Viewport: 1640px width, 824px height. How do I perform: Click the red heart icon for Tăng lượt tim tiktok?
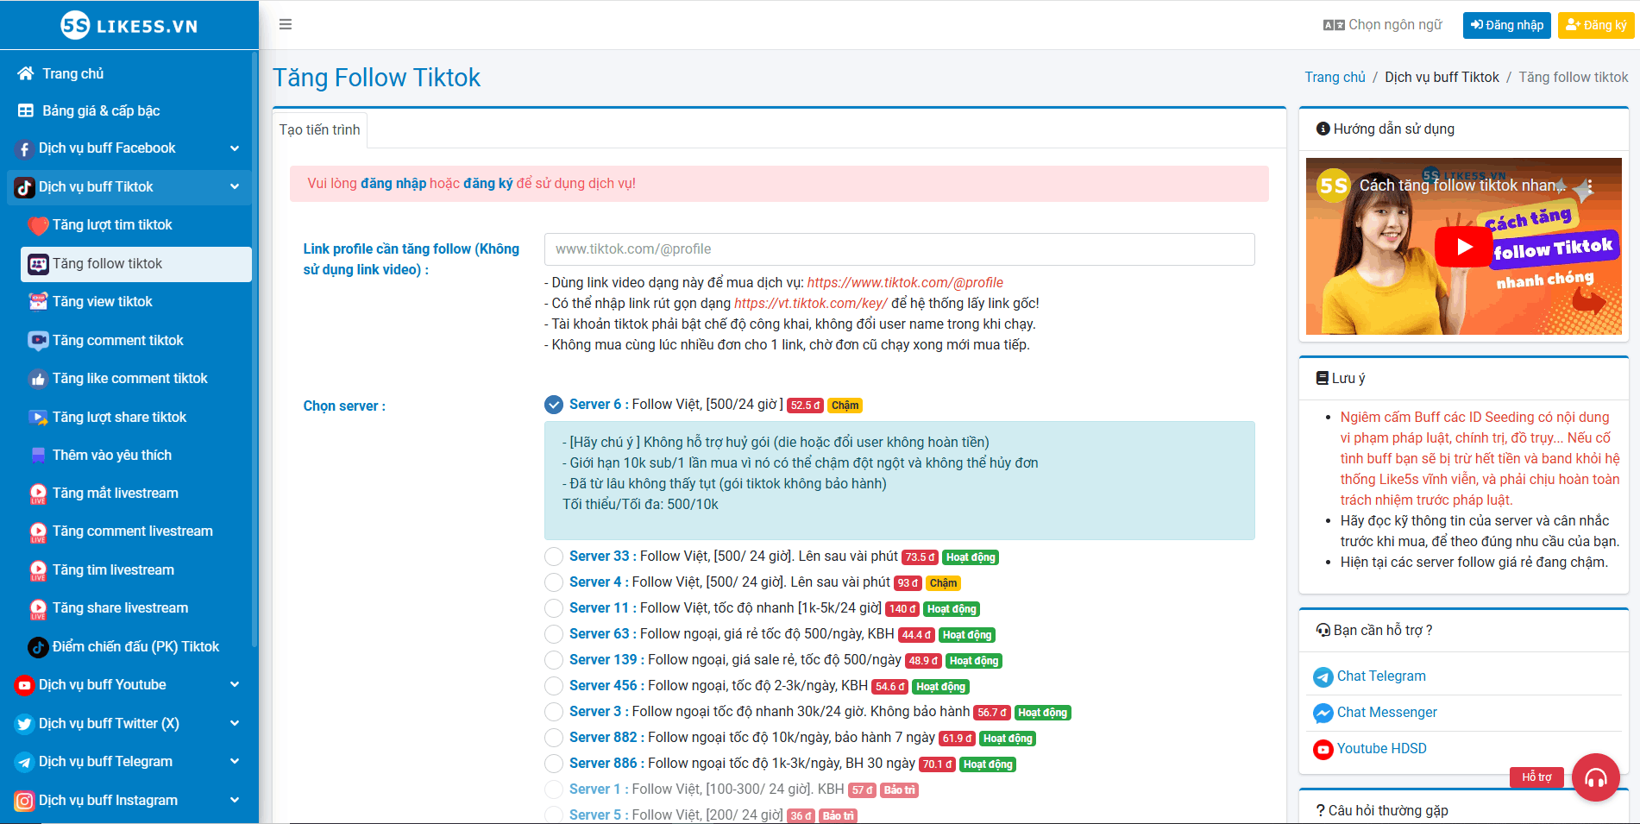pos(38,226)
